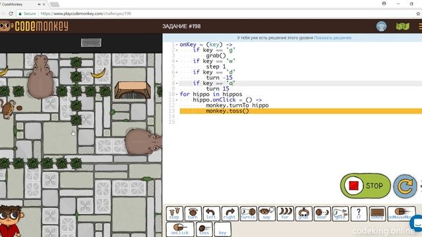Screen dimensions: 422x237
Task: Click the code line 'turn -15'
Action: click(x=219, y=78)
